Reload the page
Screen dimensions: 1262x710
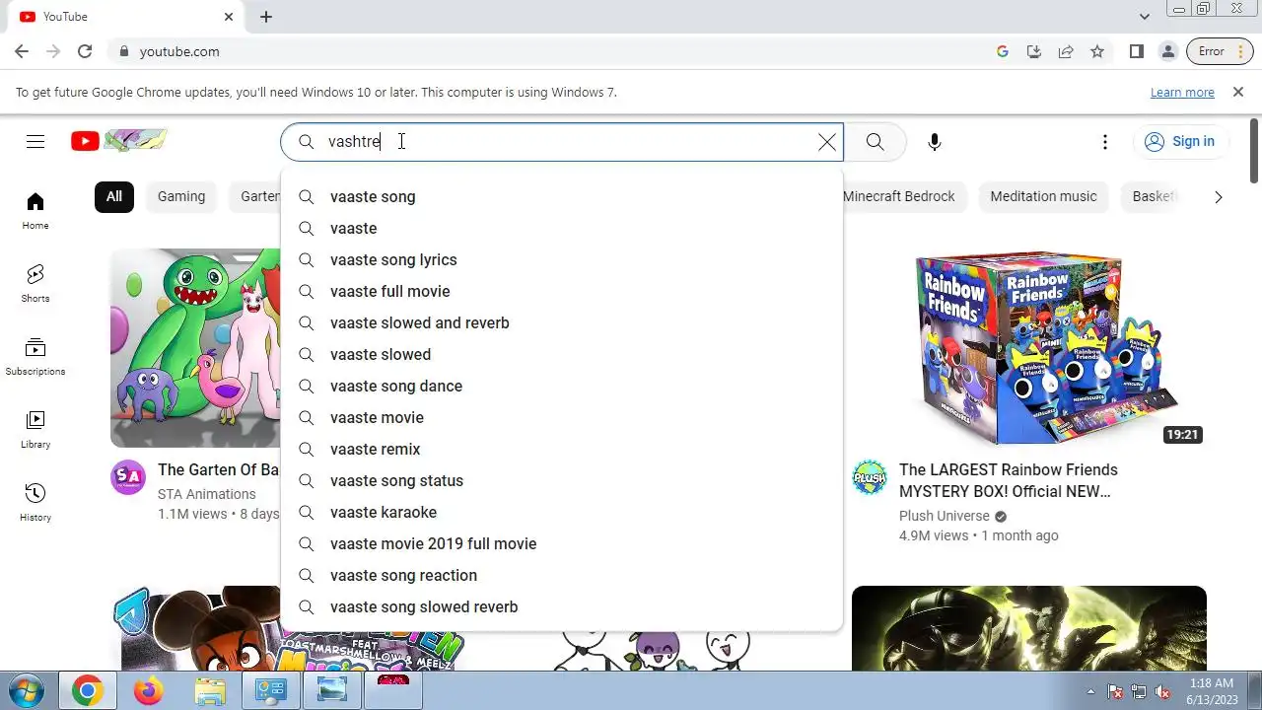coord(85,51)
